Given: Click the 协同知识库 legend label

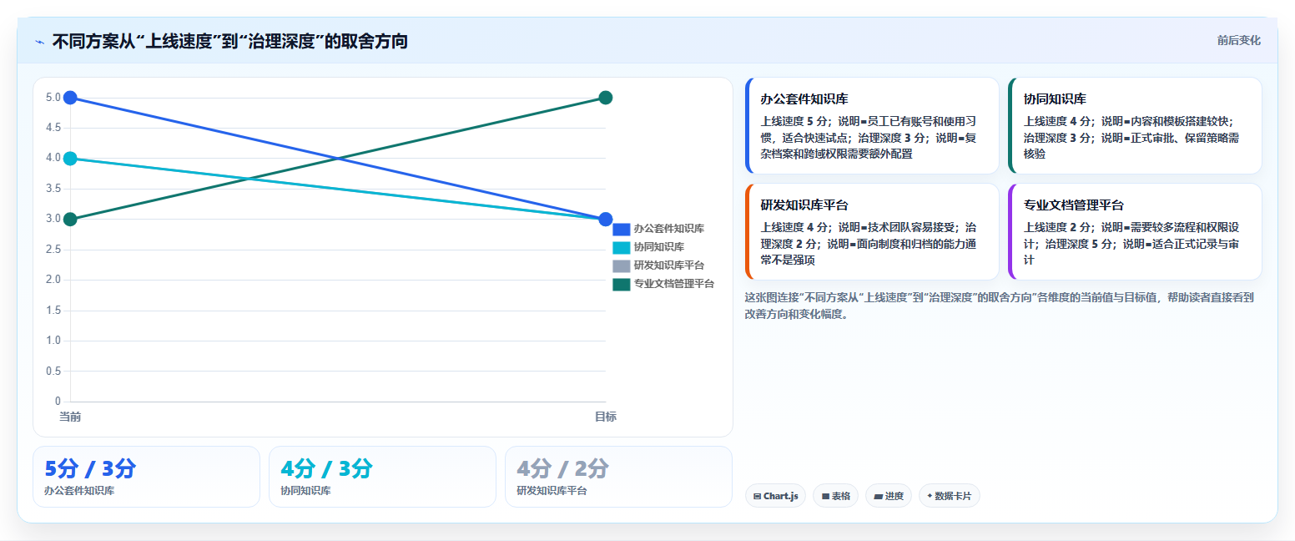Looking at the screenshot, I should [658, 247].
